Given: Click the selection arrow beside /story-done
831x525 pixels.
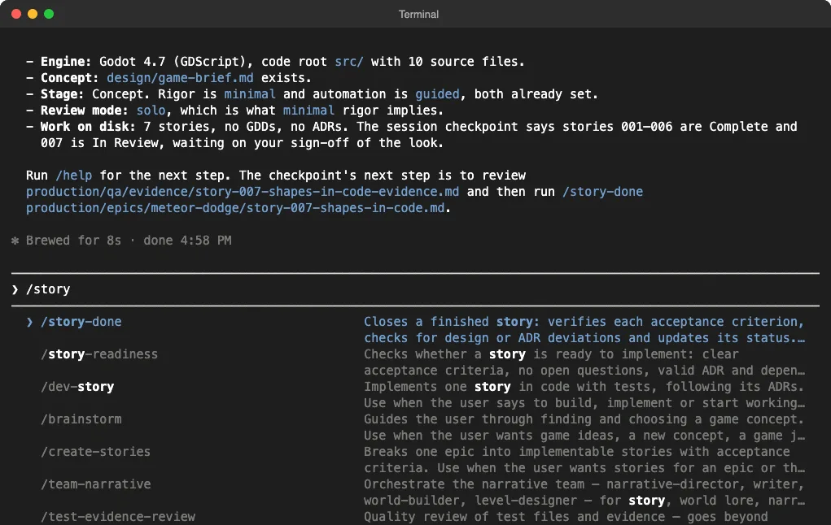Looking at the screenshot, I should click(x=29, y=322).
